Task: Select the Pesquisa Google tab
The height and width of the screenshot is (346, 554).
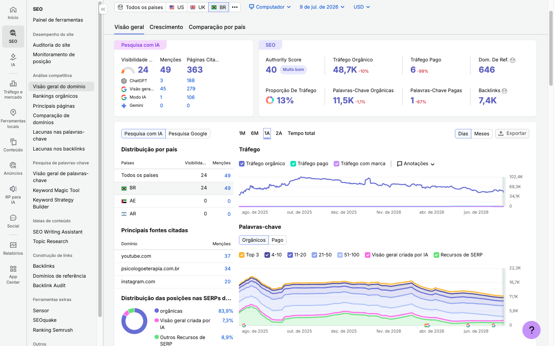Action: coord(188,134)
